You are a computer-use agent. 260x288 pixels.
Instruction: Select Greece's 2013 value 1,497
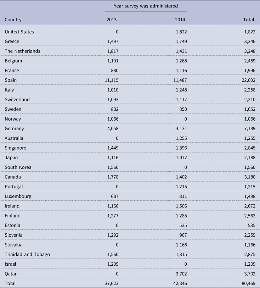tap(112, 41)
